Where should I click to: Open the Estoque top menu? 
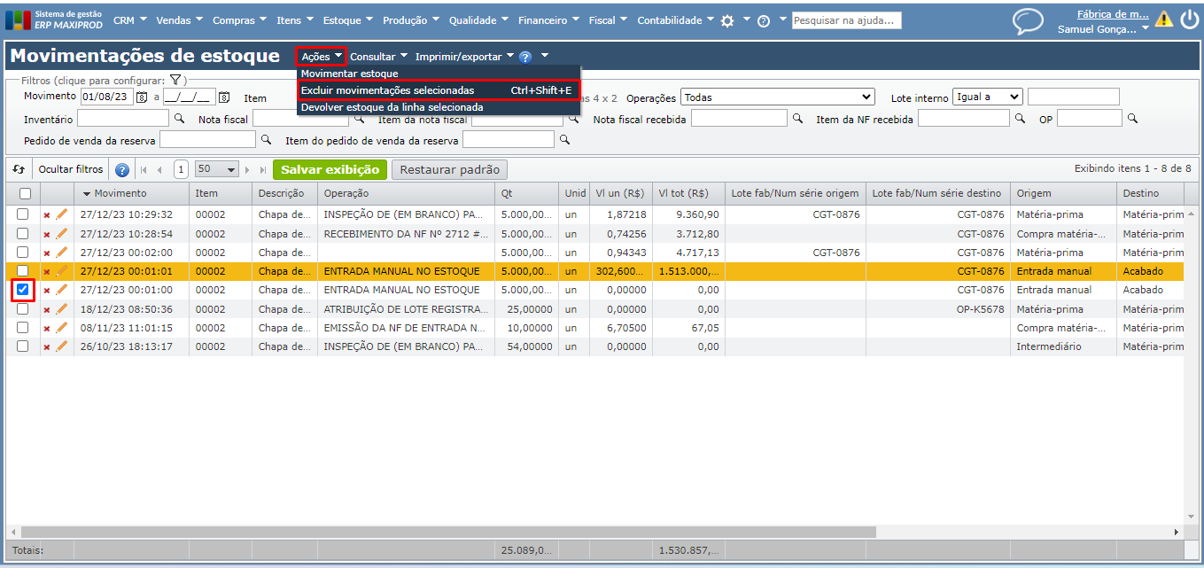[x=347, y=20]
